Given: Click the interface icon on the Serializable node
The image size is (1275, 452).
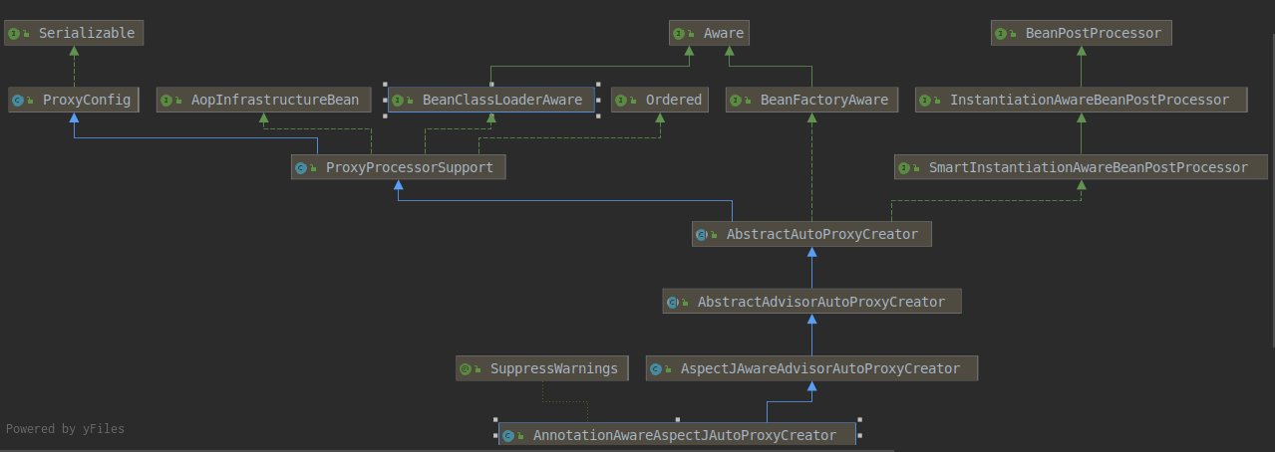Looking at the screenshot, I should point(14,34).
